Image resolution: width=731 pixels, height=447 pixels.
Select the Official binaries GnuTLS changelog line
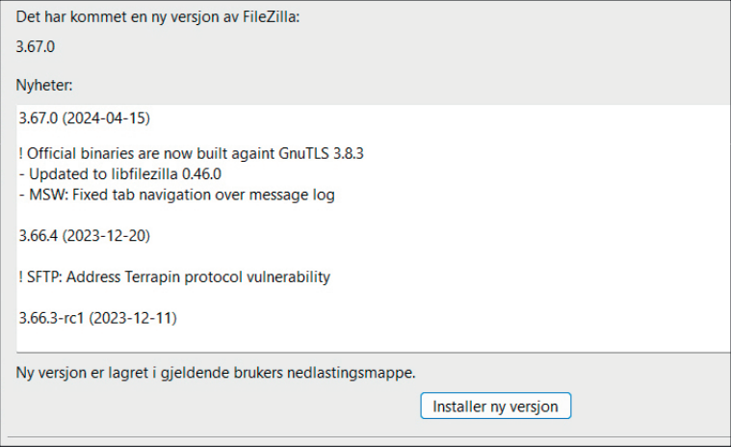(x=190, y=153)
